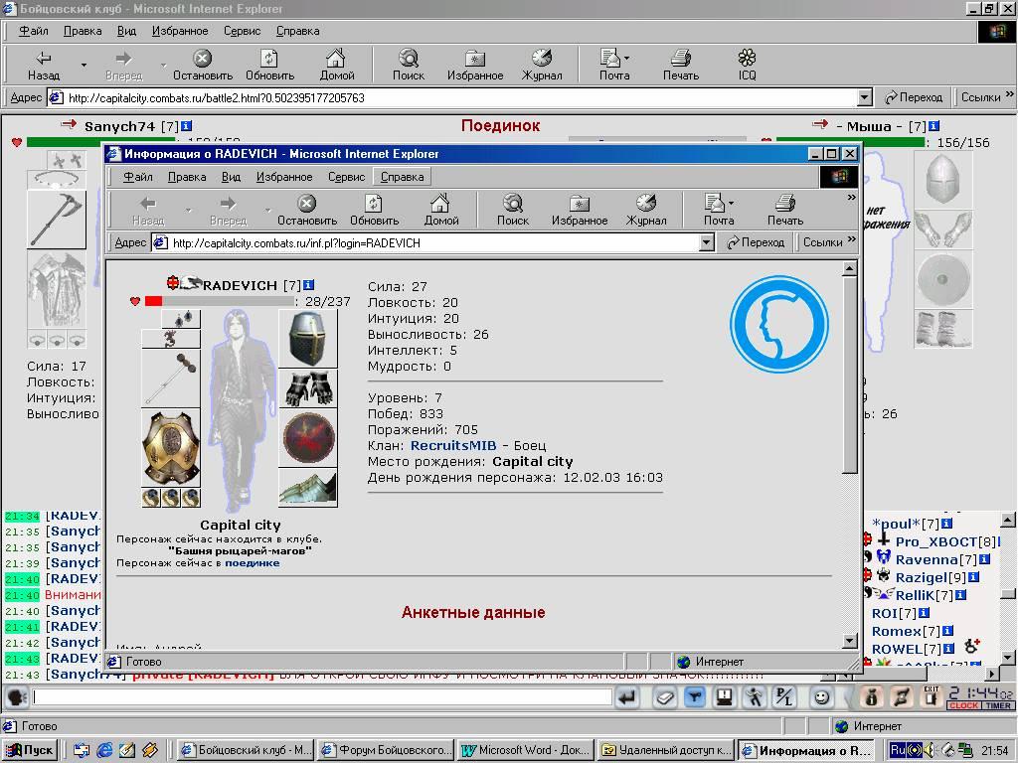Click the RecruitsMIB clan link
This screenshot has height=763, width=1018.
click(453, 446)
